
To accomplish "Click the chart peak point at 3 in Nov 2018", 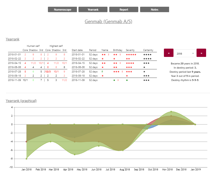I will coord(171,111).
